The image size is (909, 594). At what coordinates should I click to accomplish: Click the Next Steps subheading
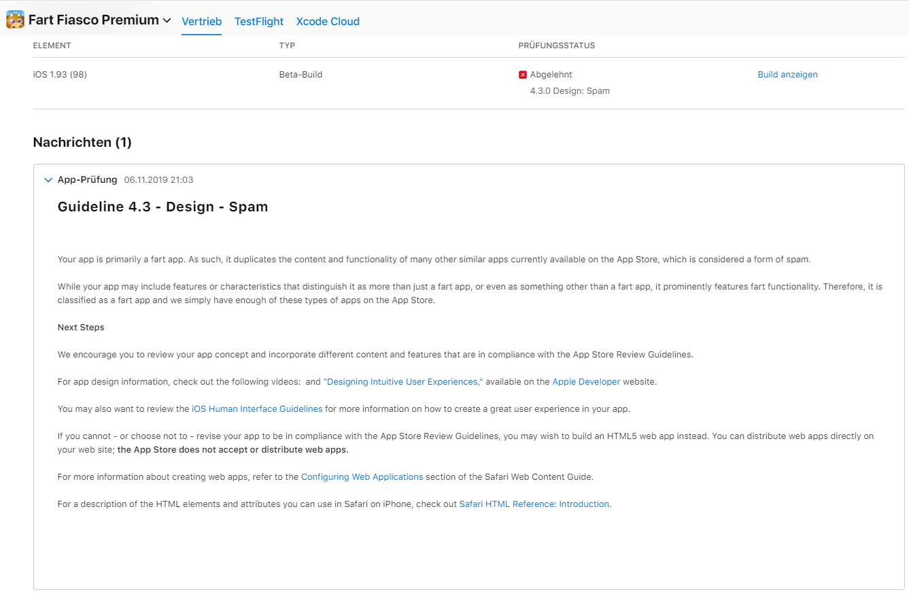pos(81,328)
